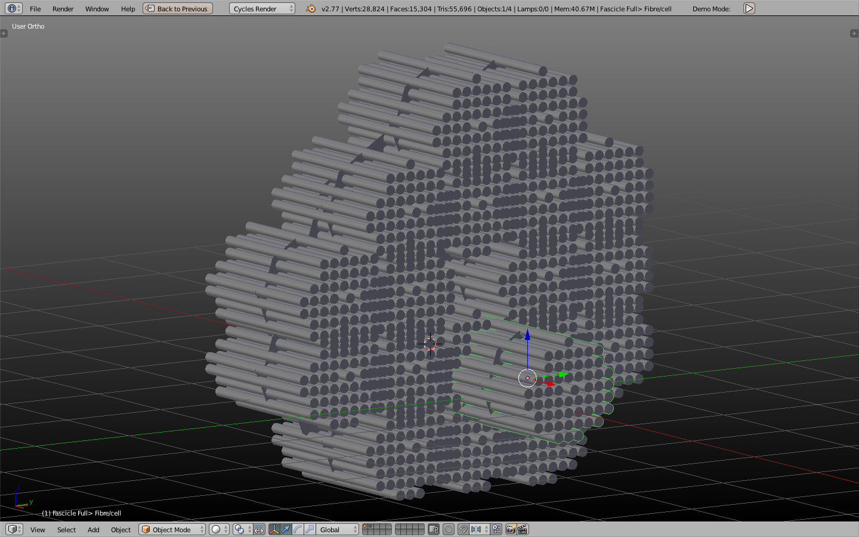Open the Window menu
This screenshot has height=537, width=859.
97,9
